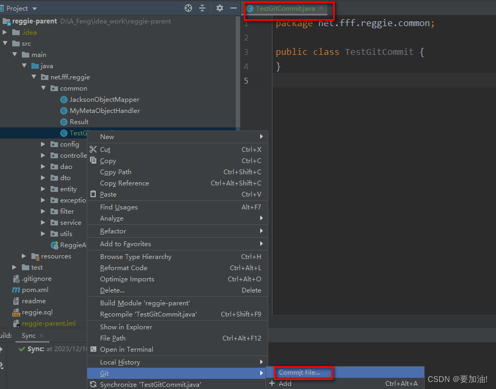Expand the config package

(43, 144)
